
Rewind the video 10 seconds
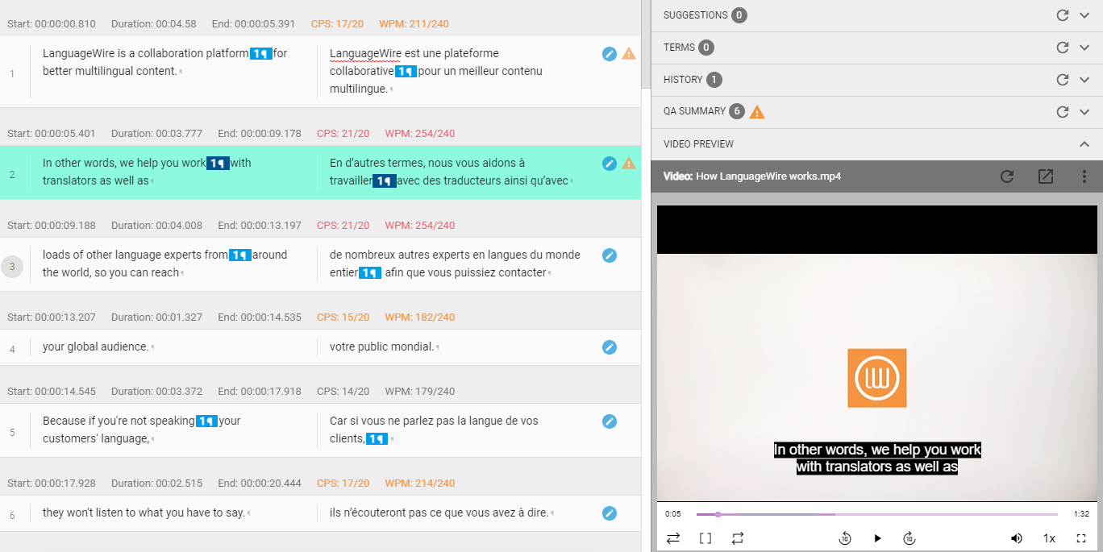coord(847,537)
